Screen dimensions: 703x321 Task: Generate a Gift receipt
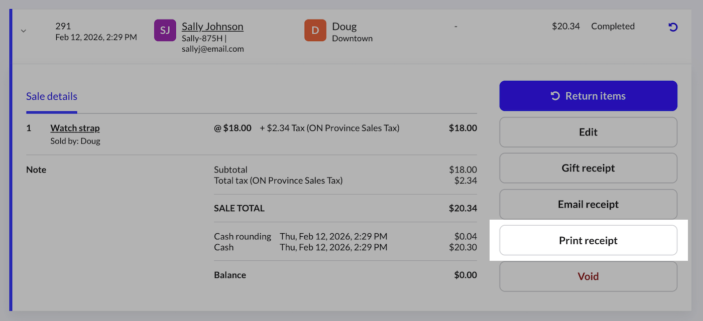pos(588,169)
